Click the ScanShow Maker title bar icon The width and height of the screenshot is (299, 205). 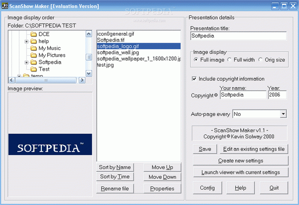pos(5,6)
